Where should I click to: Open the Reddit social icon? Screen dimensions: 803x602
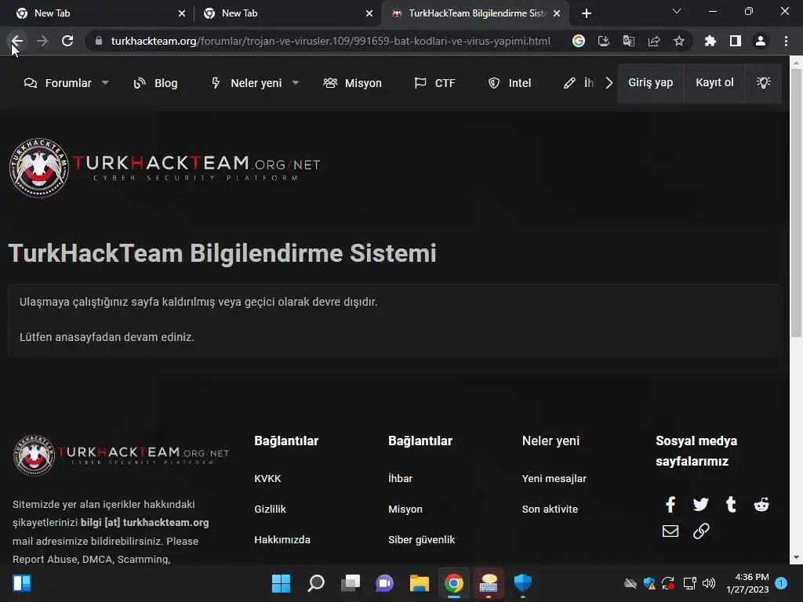[761, 504]
